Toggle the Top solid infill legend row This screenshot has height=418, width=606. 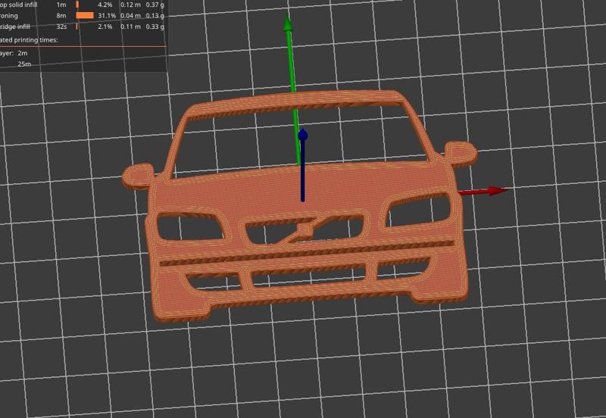coord(82,5)
